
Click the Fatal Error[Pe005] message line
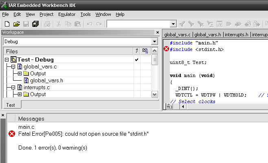[83, 134]
